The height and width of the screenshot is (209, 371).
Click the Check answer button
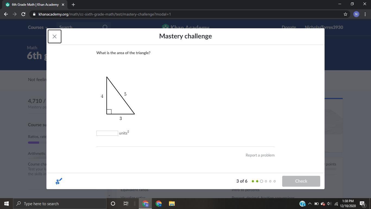click(301, 181)
